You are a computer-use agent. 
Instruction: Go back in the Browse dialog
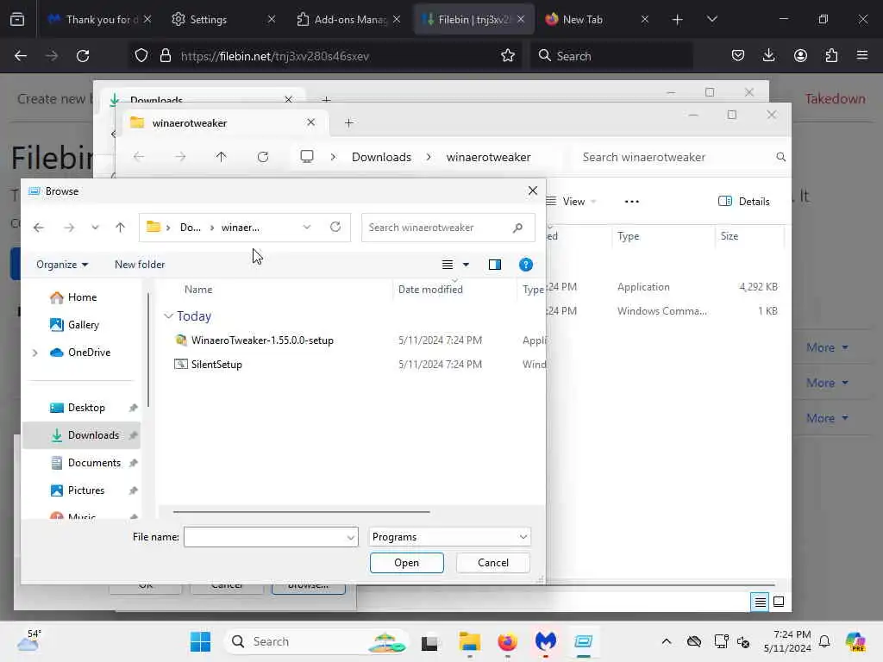38,228
